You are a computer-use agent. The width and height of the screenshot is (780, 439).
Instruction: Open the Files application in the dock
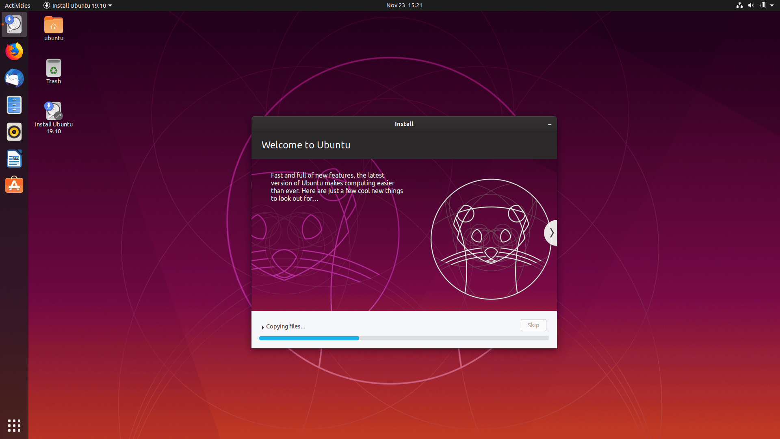[x=14, y=105]
